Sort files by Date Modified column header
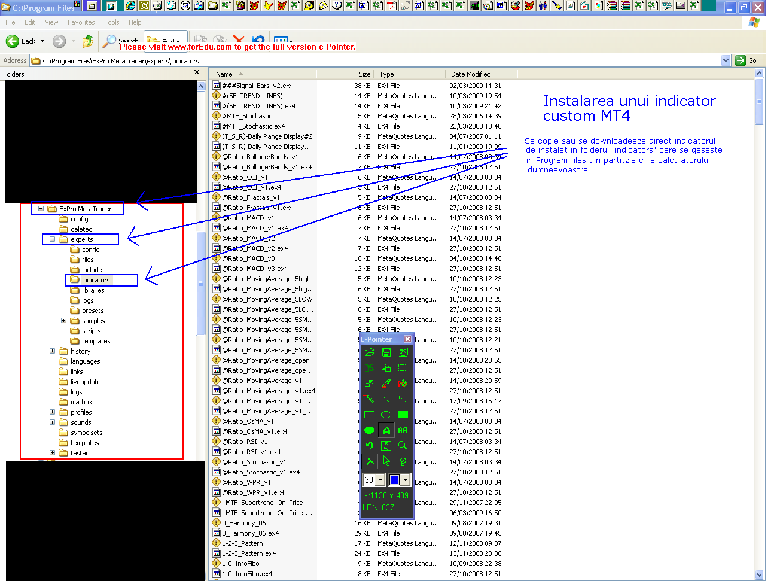Image resolution: width=777 pixels, height=581 pixels. pos(471,74)
